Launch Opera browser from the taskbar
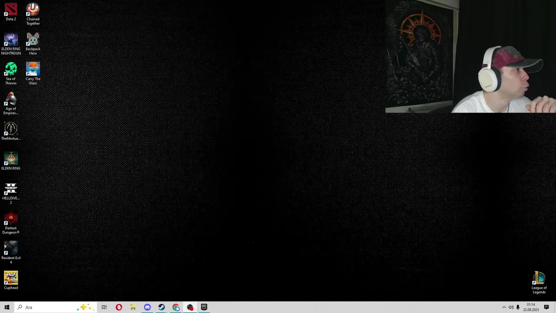This screenshot has width=556, height=313. [x=119, y=307]
